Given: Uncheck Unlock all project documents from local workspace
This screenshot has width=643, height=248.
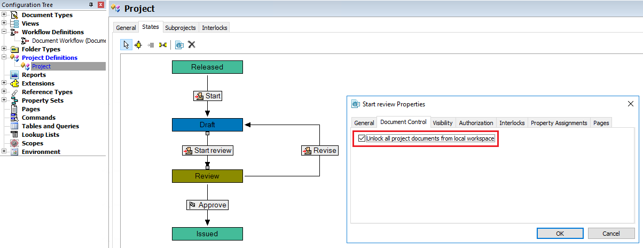Looking at the screenshot, I should pos(362,138).
